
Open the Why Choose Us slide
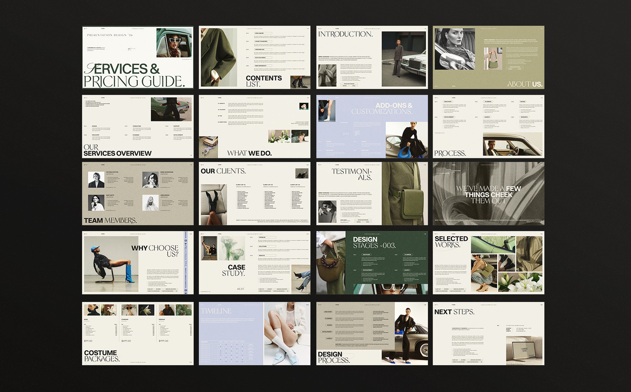(x=138, y=263)
